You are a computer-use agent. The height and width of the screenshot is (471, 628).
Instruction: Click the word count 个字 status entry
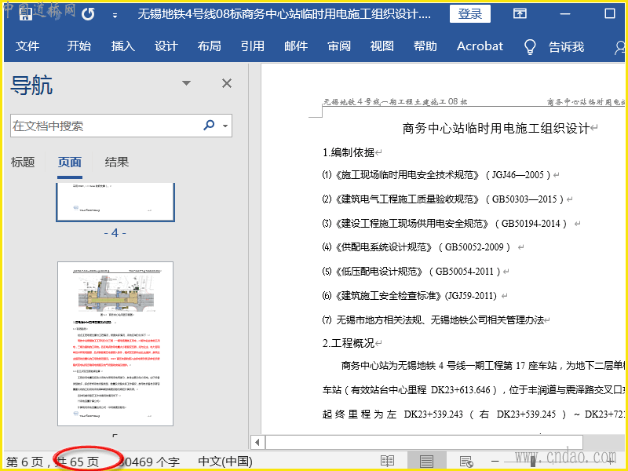point(150,462)
